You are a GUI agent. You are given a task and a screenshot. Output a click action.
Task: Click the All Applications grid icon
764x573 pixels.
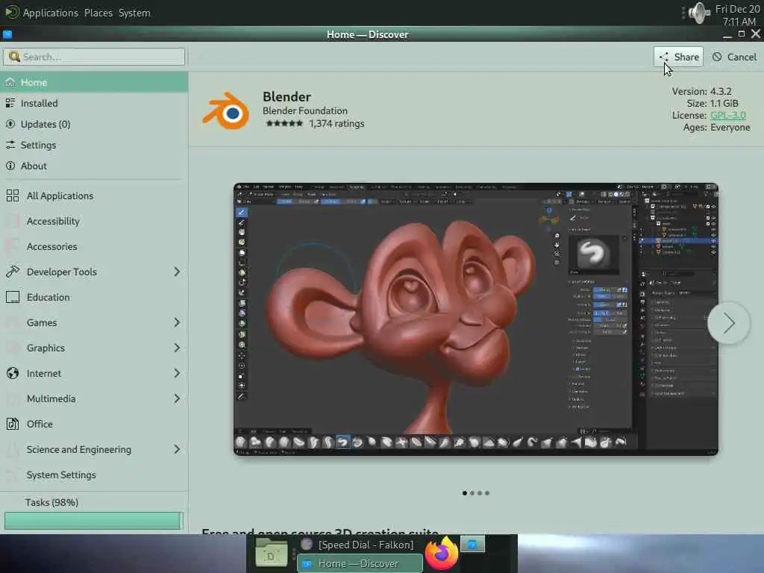13,195
